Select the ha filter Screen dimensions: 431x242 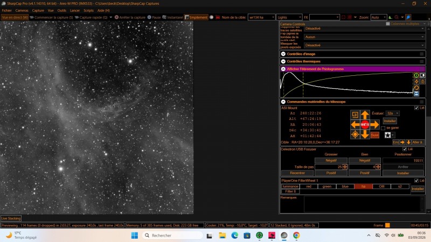[x=363, y=186]
